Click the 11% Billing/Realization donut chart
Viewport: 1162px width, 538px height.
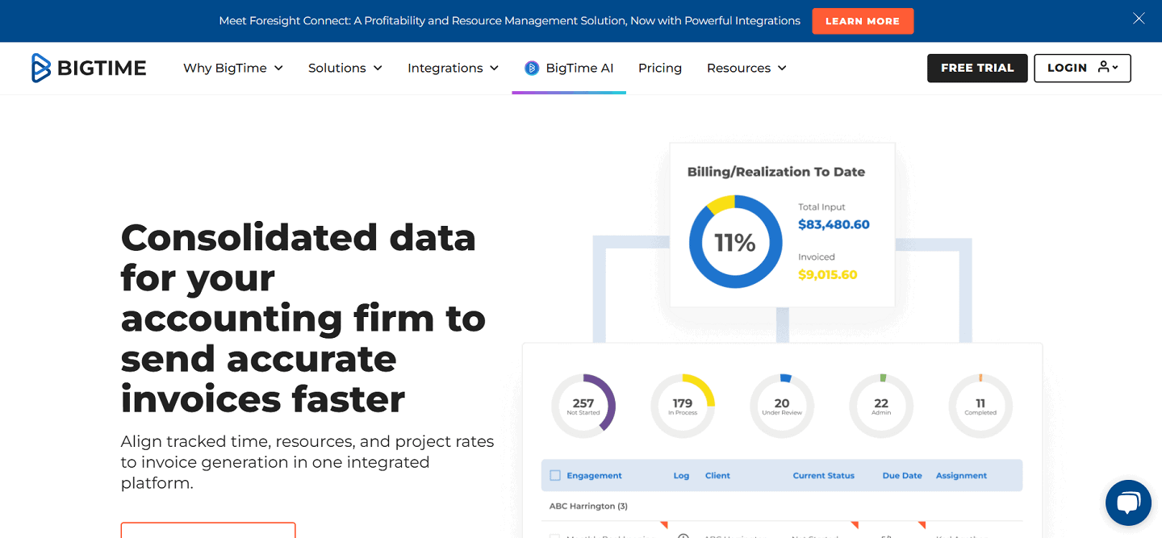[735, 241]
